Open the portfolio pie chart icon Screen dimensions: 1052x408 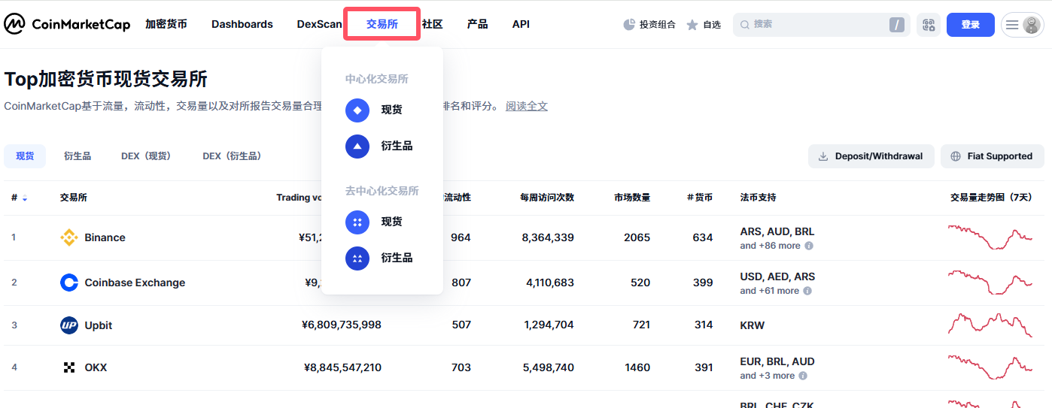(629, 25)
